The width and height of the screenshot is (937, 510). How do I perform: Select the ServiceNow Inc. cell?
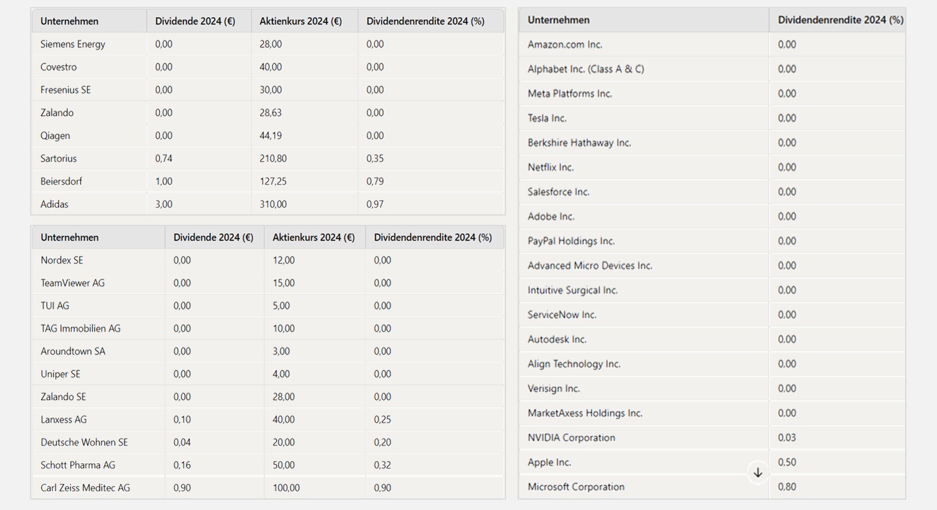[x=562, y=315]
